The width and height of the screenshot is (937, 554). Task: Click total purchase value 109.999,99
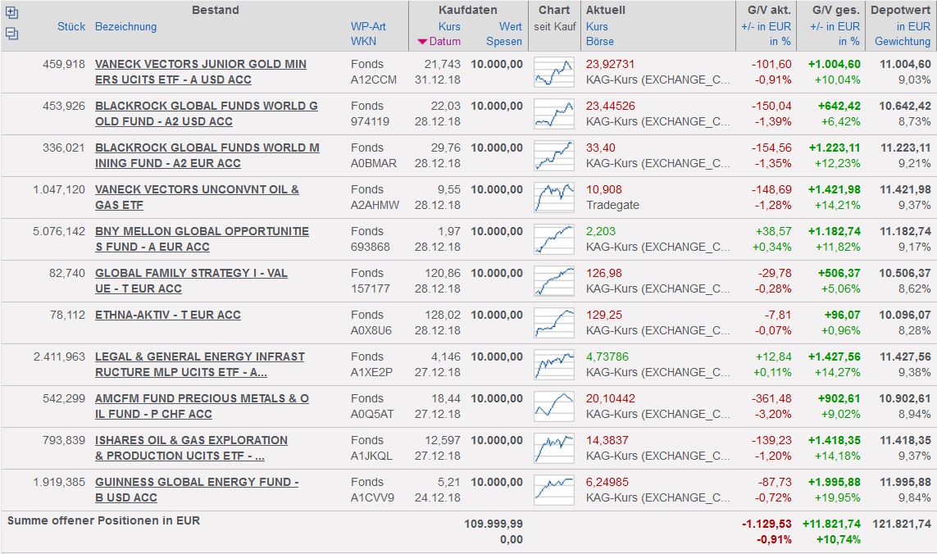coord(494,524)
